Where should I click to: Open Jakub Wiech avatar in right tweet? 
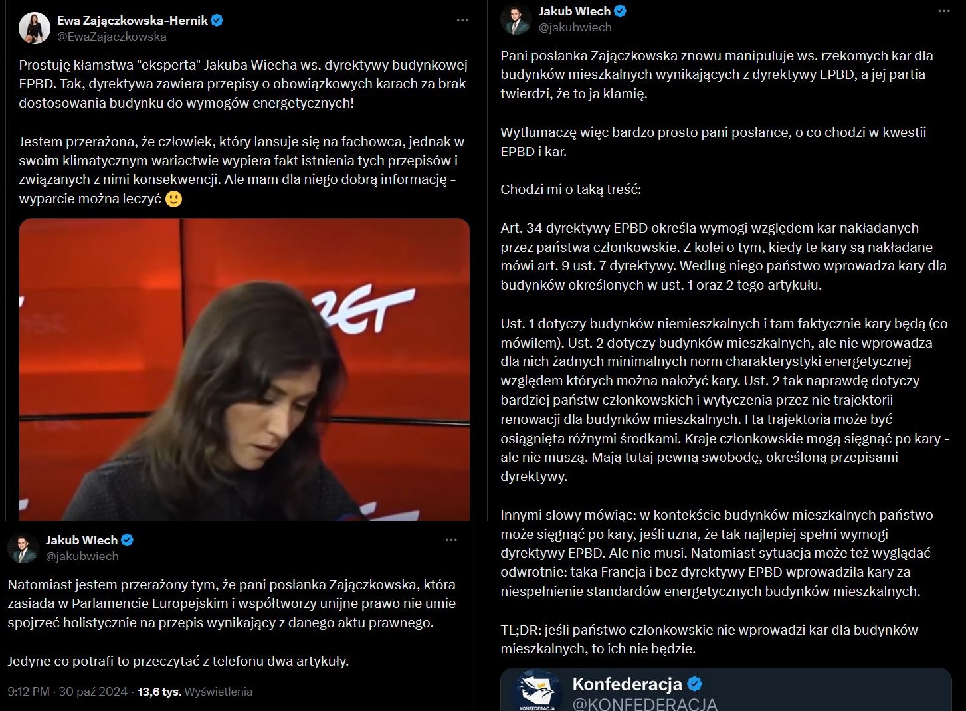pos(516,19)
